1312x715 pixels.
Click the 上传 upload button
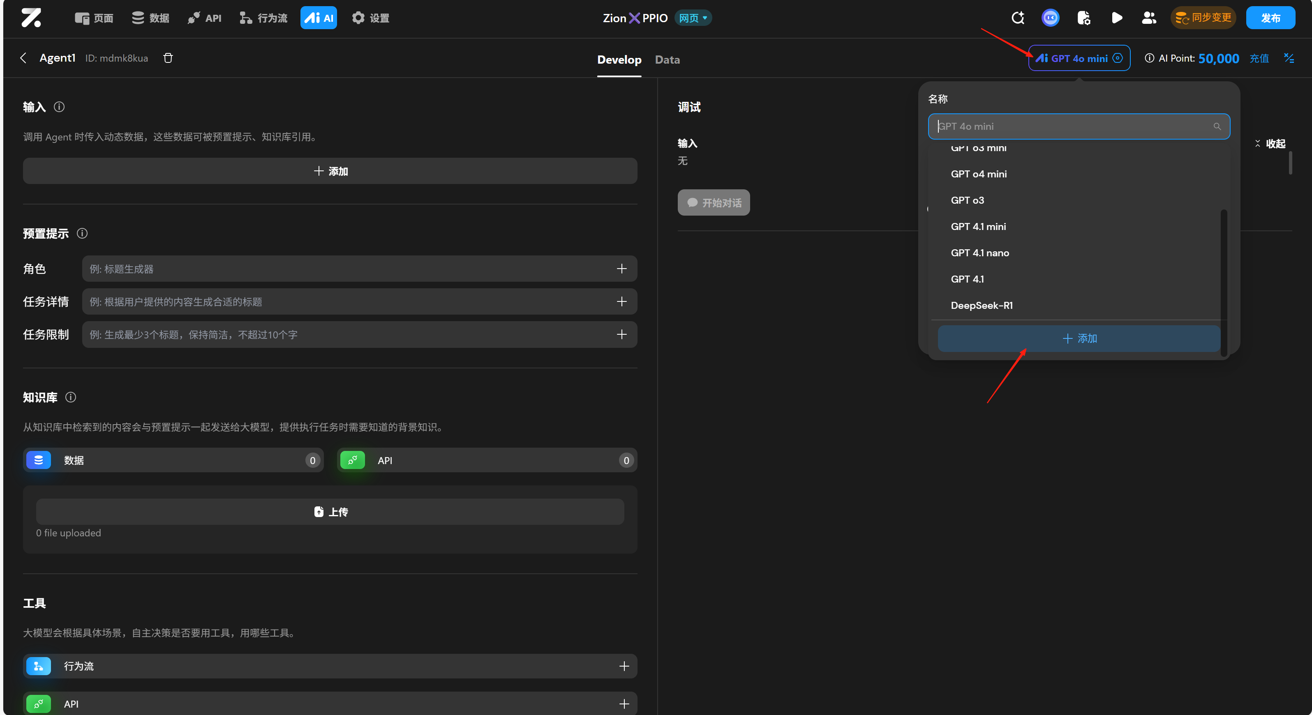tap(330, 511)
